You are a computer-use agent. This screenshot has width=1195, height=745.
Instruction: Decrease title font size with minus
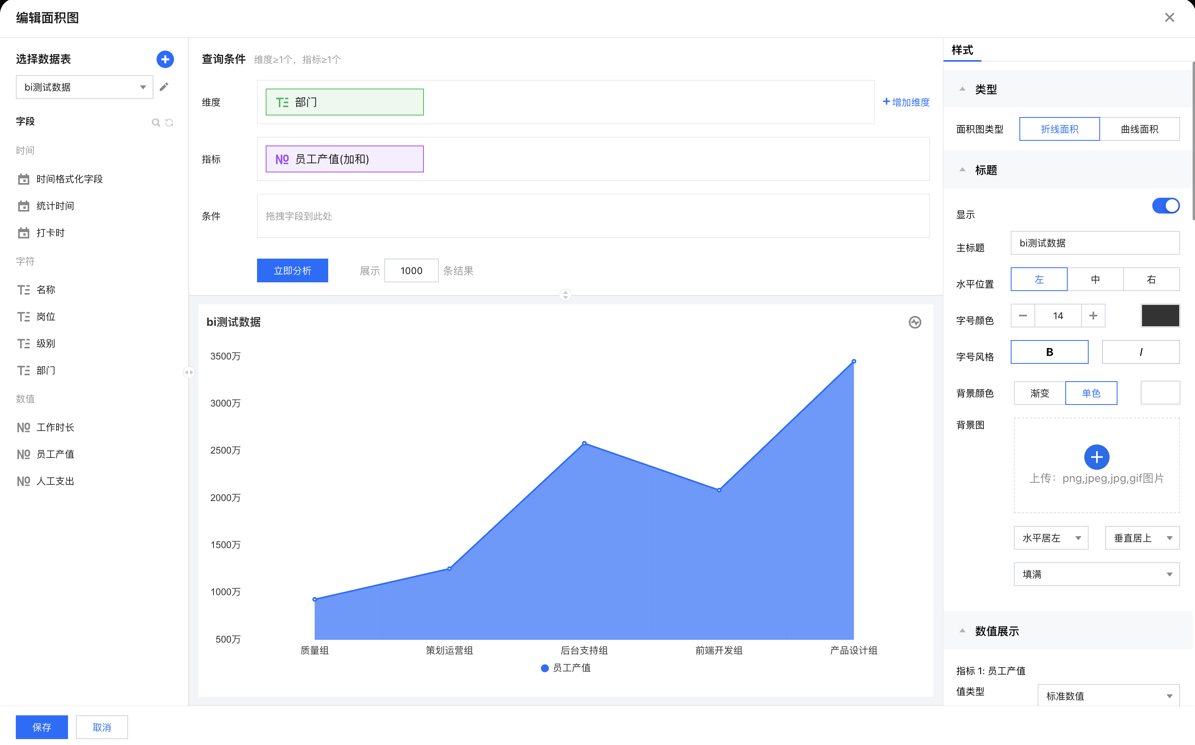coord(1023,315)
